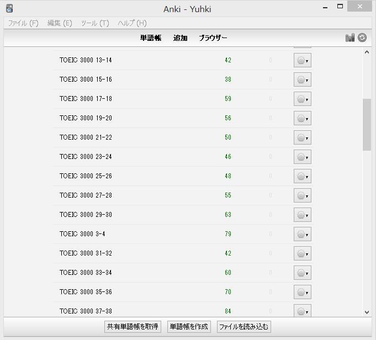Open the statistics graph icon
This screenshot has width=376, height=340.
pos(349,38)
